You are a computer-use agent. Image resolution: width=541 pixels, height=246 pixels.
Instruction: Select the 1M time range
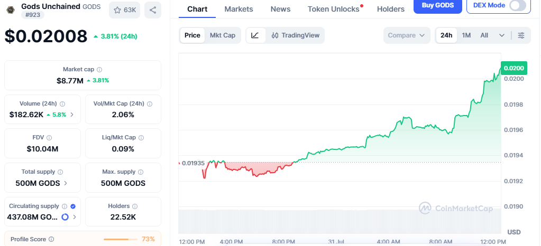(x=466, y=35)
